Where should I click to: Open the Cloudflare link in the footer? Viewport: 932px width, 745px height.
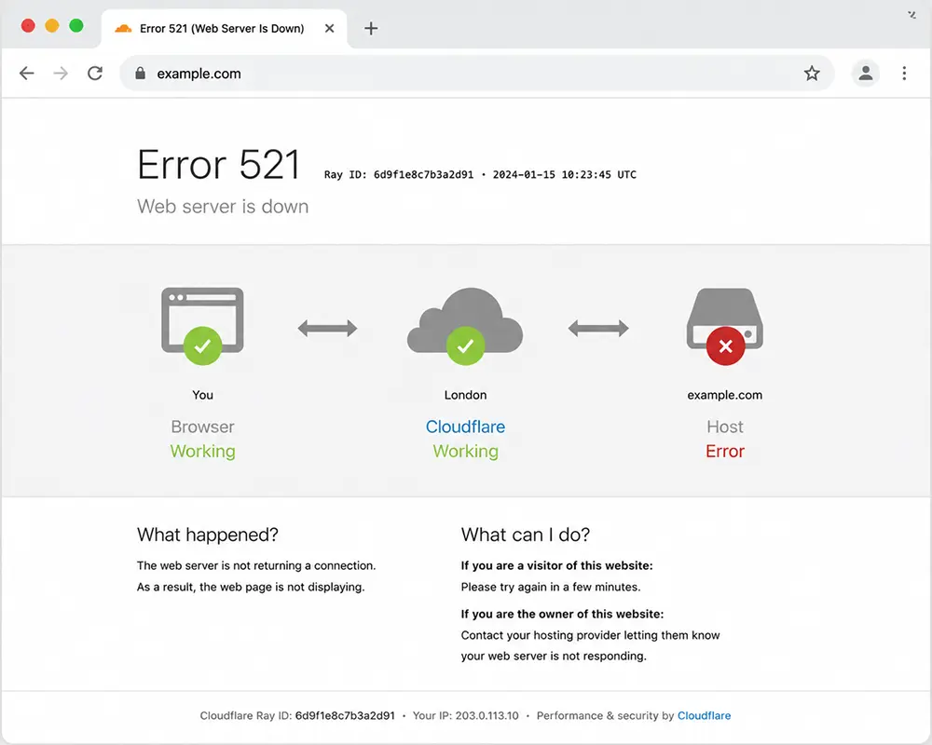(704, 715)
